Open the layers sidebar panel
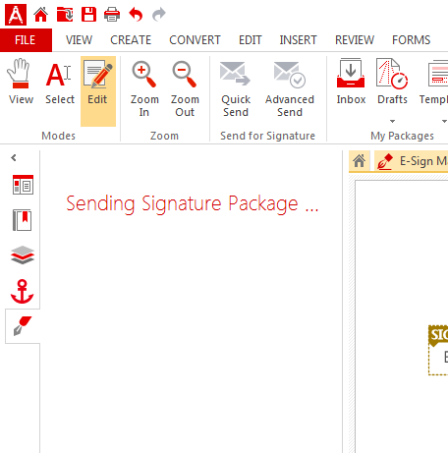The image size is (448, 453). click(x=23, y=255)
